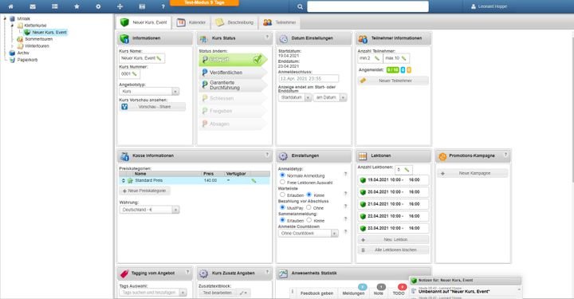Open help for Kasse Informationen panel
The width and height of the screenshot is (574, 299).
point(267,155)
